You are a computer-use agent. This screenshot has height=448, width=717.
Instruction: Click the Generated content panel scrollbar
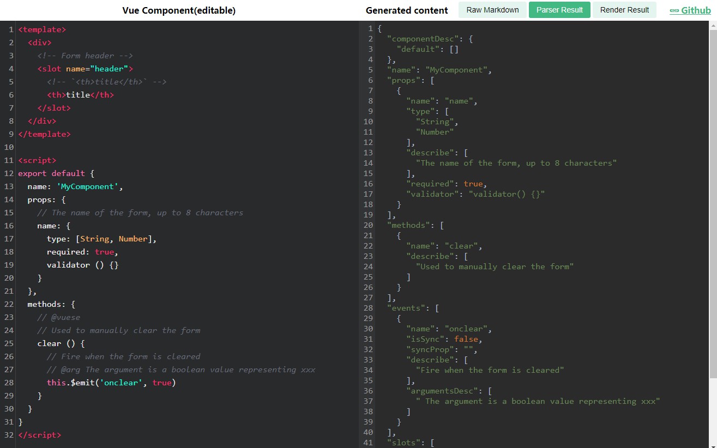[713, 218]
